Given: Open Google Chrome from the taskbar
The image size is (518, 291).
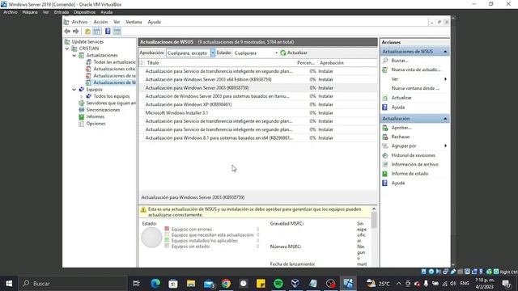Looking at the screenshot, I should click(226, 284).
